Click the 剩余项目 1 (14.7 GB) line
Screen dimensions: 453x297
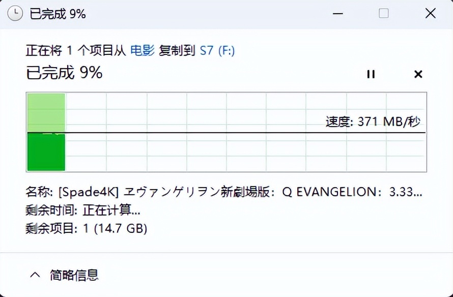coord(87,229)
